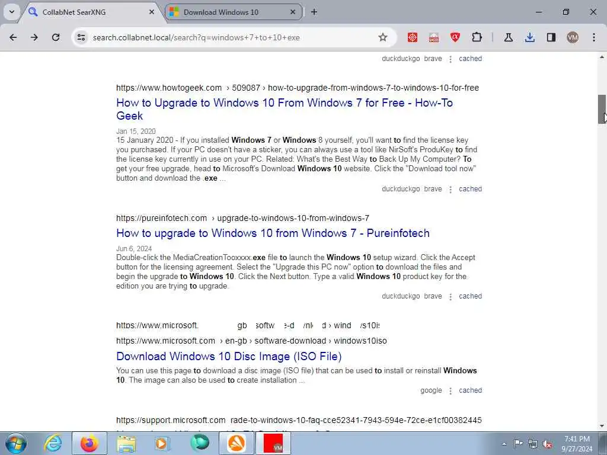Screen dimensions: 607x455
Task: Open Action Center flag icon
Action: coord(518,443)
